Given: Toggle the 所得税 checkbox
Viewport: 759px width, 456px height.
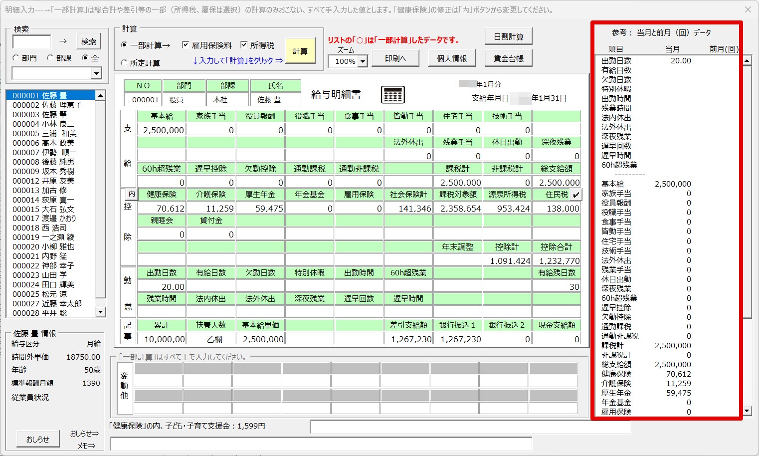Looking at the screenshot, I should click(244, 45).
